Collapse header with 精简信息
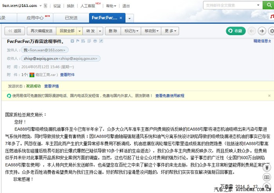The width and height of the screenshot is (274, 193). click(261, 41)
